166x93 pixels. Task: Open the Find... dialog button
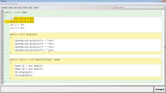pos(31,7)
